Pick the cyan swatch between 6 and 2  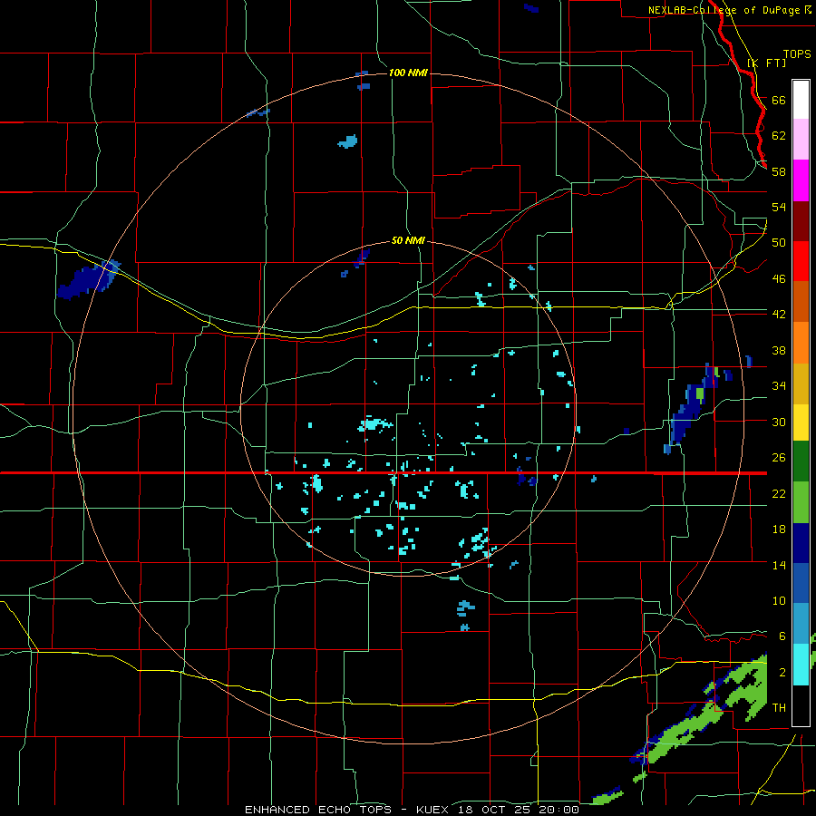pos(801,664)
